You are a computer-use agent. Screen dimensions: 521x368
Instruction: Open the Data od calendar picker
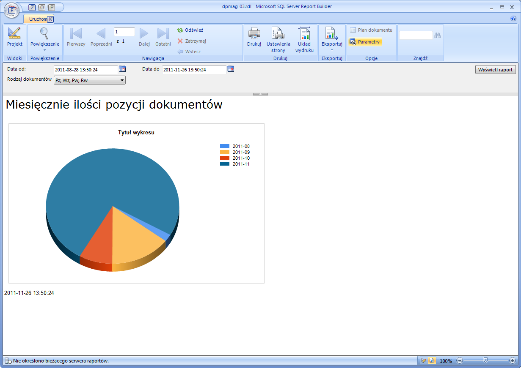point(122,69)
